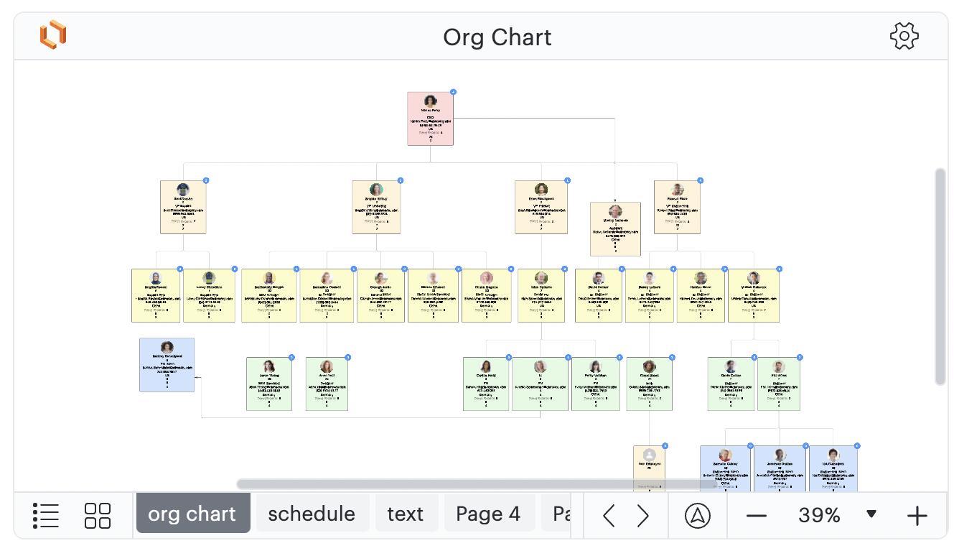Select the annotation pen icon

pyautogui.click(x=697, y=515)
